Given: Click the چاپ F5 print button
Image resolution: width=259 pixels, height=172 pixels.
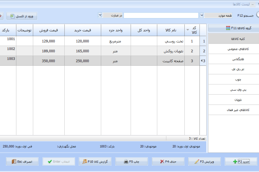Looking at the screenshot, I should pyautogui.click(x=132, y=162).
